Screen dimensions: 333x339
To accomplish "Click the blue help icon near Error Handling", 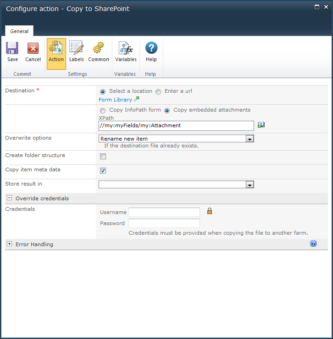I will point(313,243).
